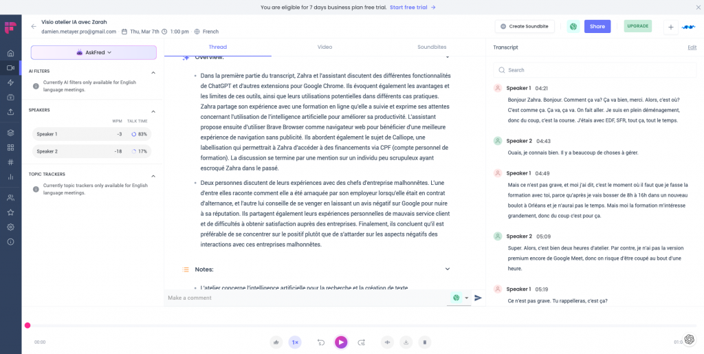This screenshot has height=354, width=704.
Task: Click the waveform icon in player controls
Action: (387, 342)
